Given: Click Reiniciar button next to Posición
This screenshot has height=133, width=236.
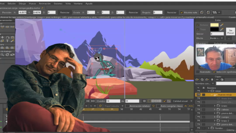Looking at the screenshot, I should (x=65, y=13).
